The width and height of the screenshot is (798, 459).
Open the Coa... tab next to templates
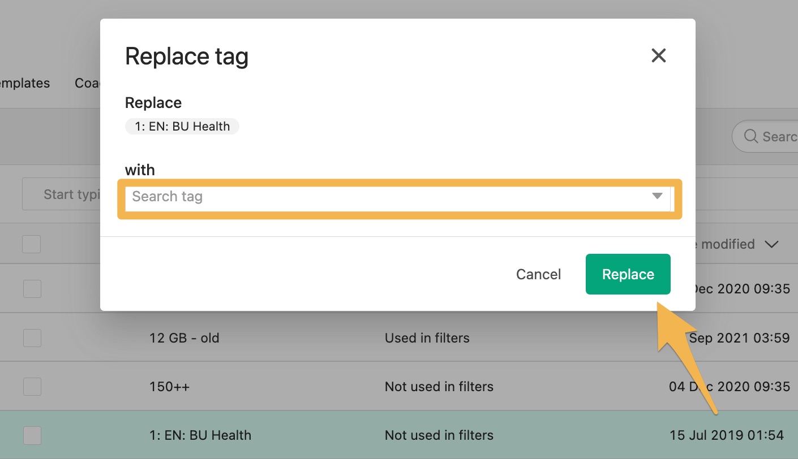point(88,83)
